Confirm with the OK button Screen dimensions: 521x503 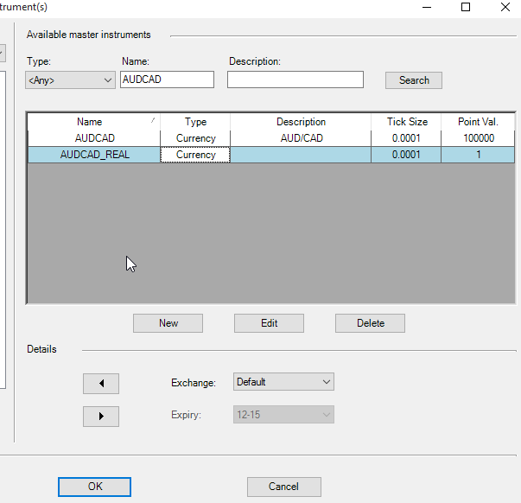pos(95,487)
